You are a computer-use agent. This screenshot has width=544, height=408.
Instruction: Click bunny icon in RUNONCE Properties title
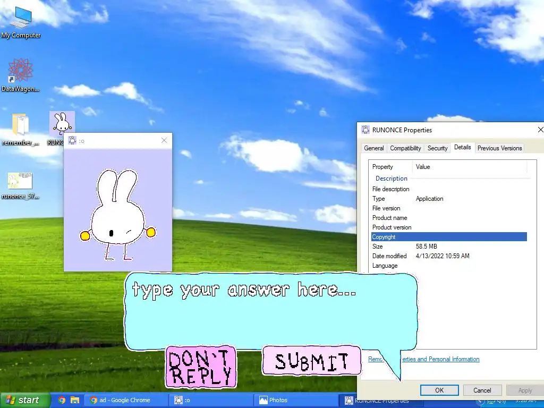[x=365, y=130]
